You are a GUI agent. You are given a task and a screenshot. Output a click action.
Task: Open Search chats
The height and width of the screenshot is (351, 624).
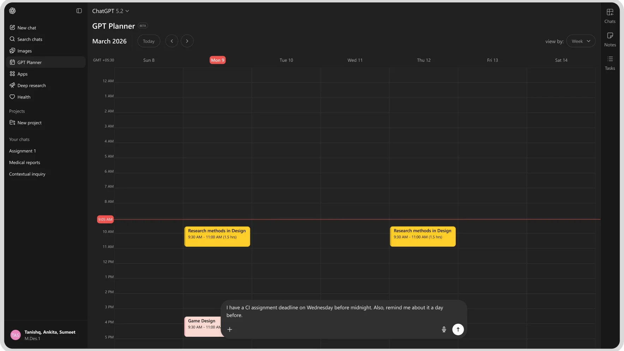pos(46,39)
